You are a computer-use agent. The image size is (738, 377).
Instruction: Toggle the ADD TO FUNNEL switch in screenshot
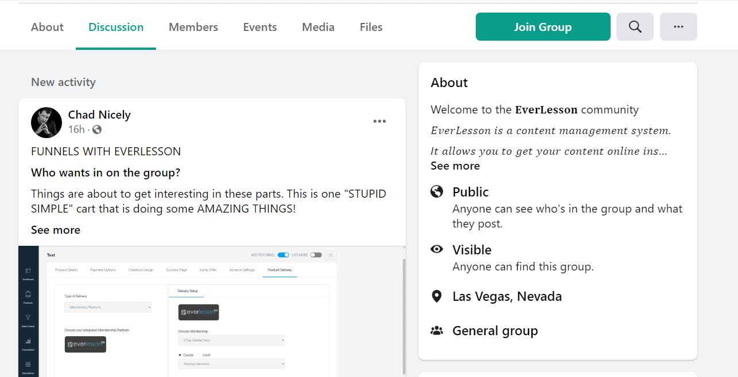[283, 255]
